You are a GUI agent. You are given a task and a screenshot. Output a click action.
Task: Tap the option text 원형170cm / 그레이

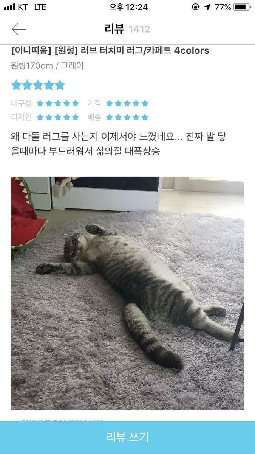click(x=48, y=66)
